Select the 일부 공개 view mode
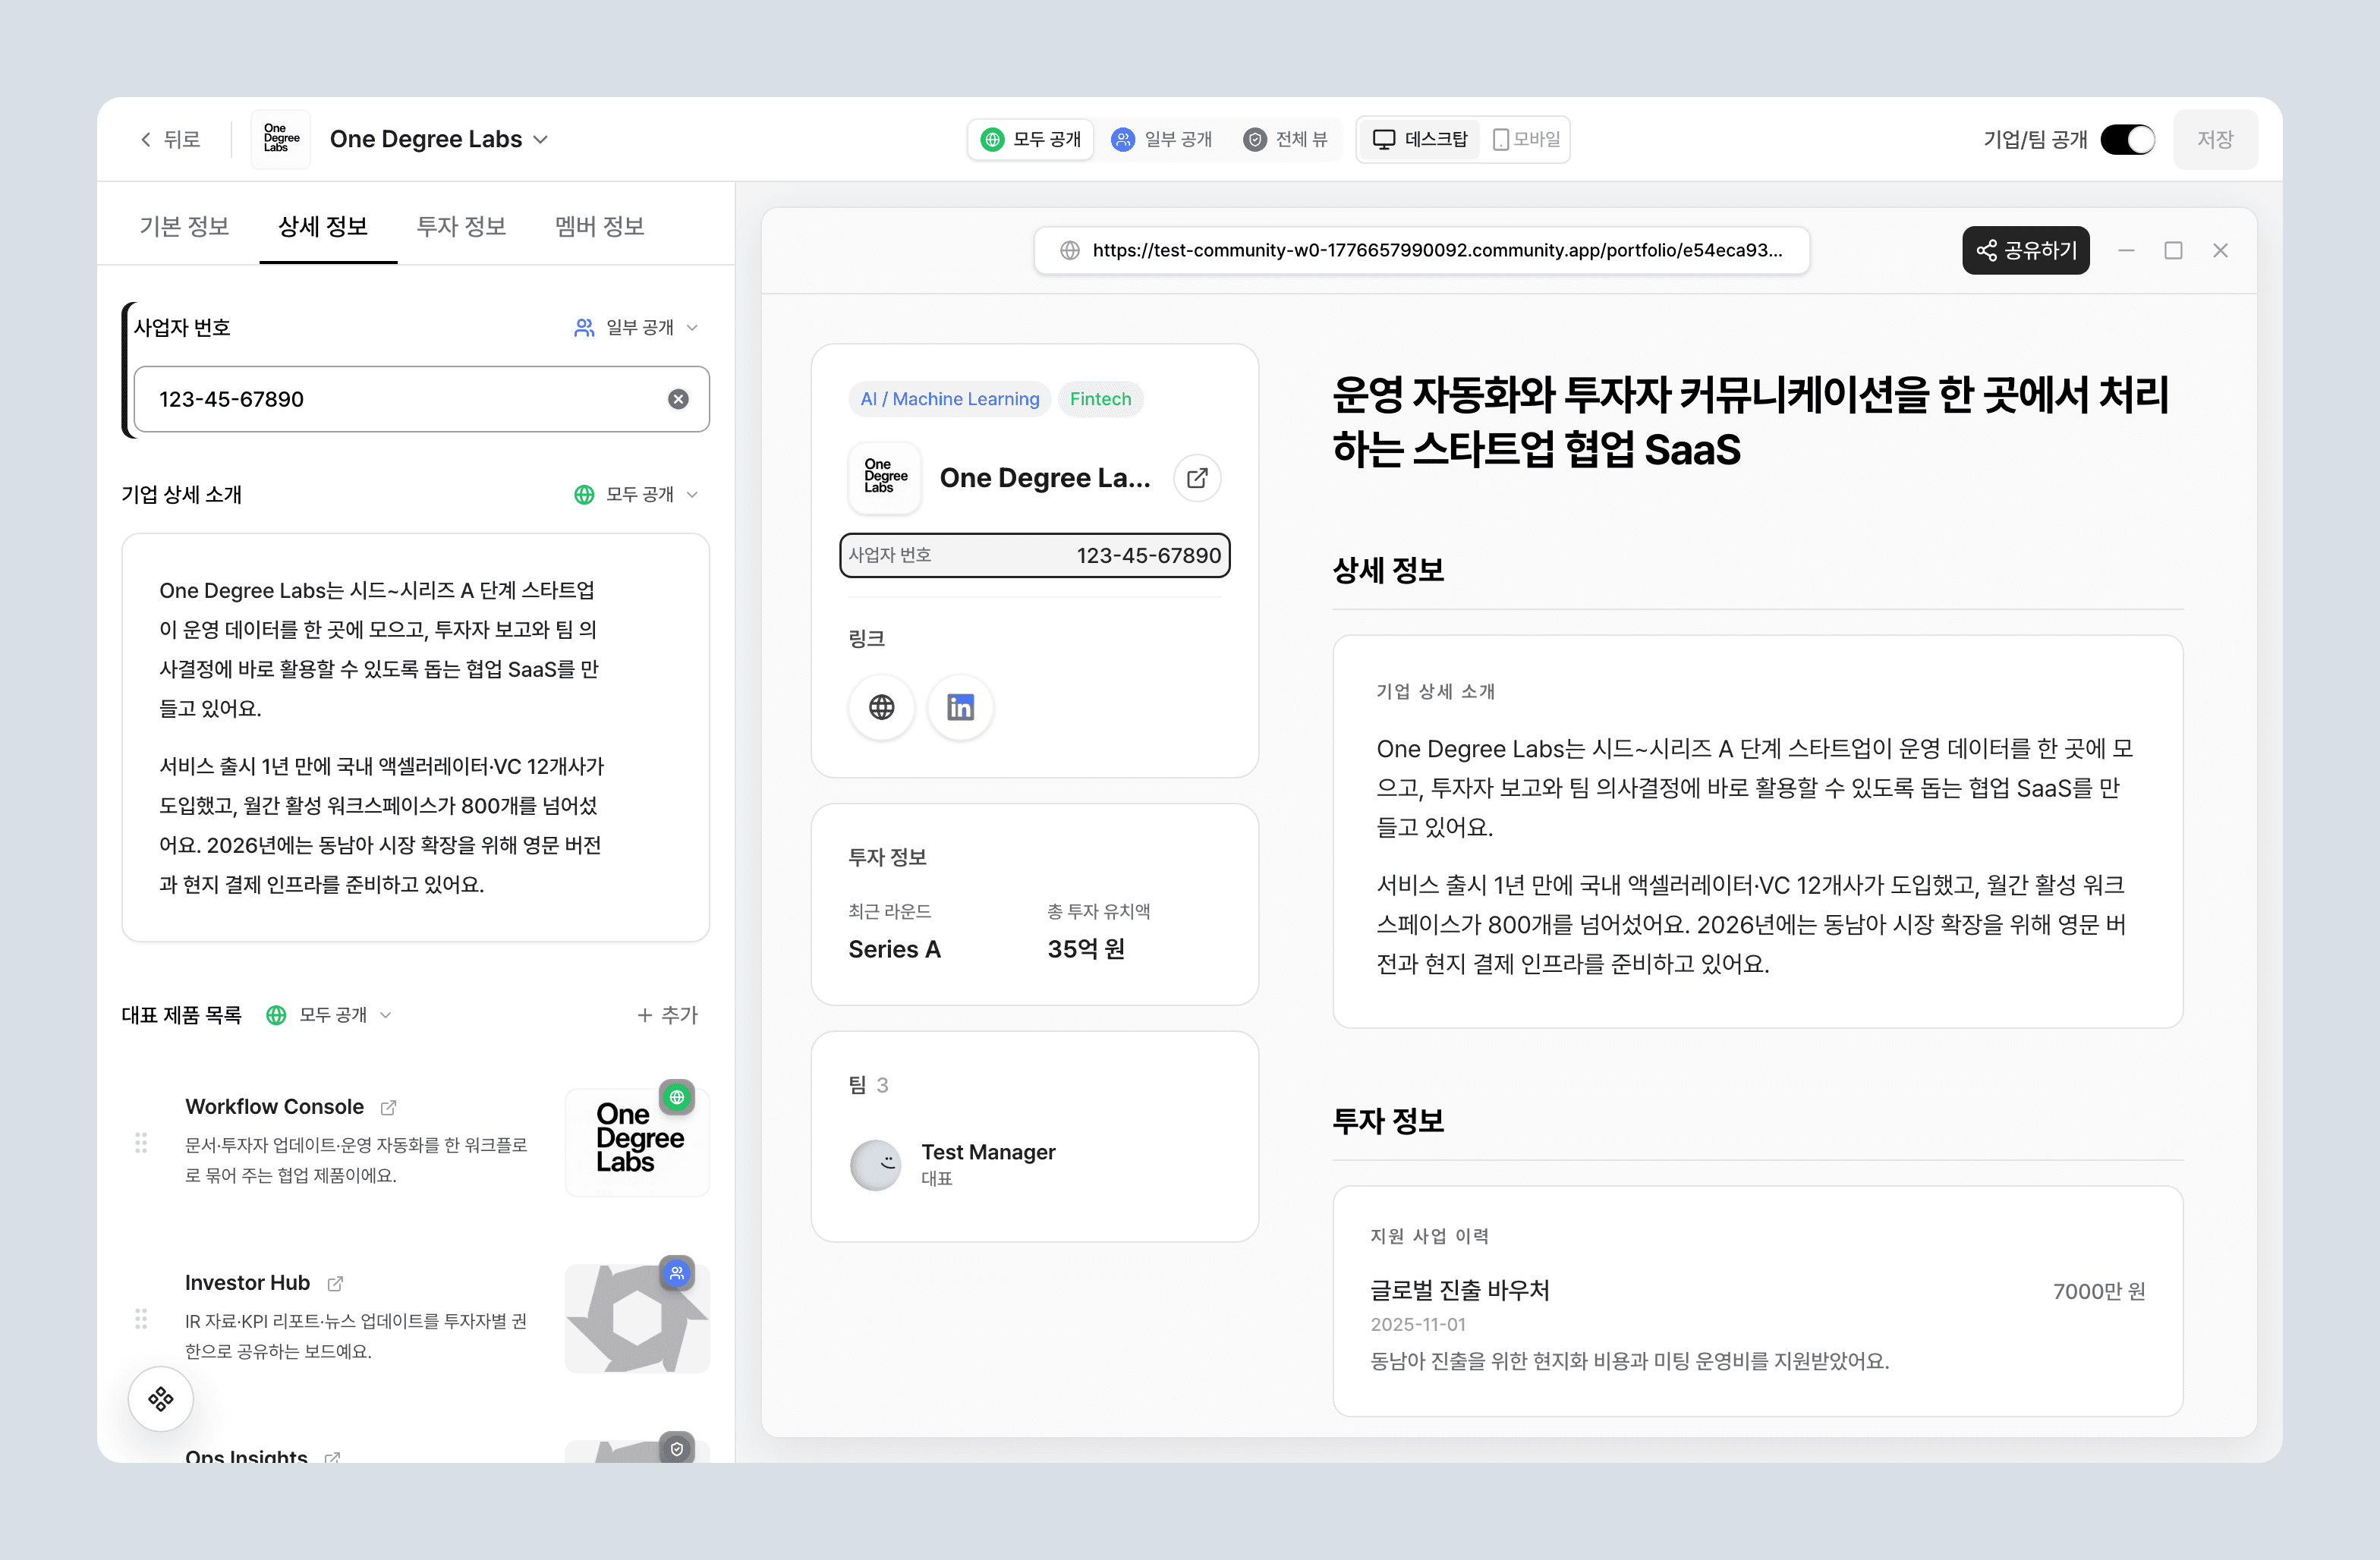This screenshot has height=1560, width=2380. [1161, 139]
